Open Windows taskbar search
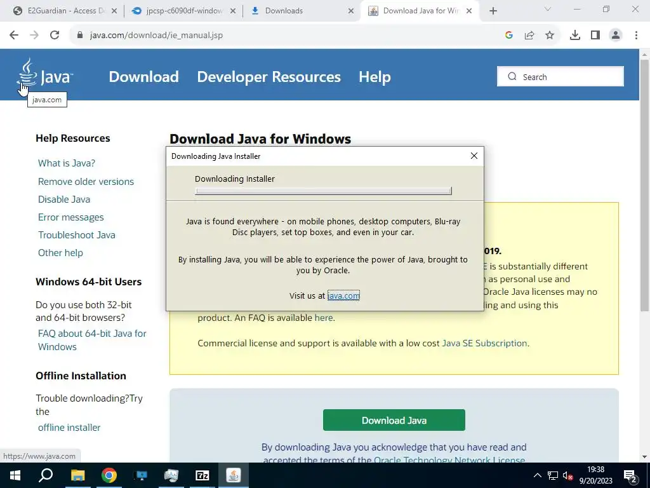This screenshot has width=650, height=488. coord(46,475)
